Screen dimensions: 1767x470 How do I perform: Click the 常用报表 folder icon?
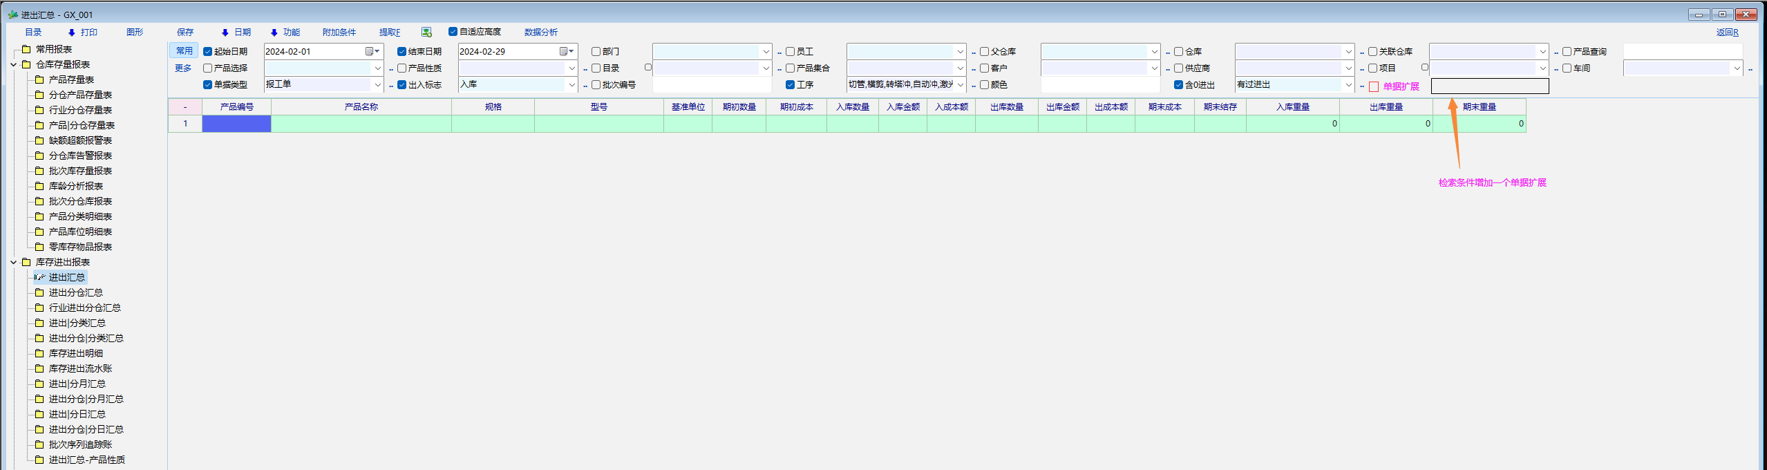(26, 49)
